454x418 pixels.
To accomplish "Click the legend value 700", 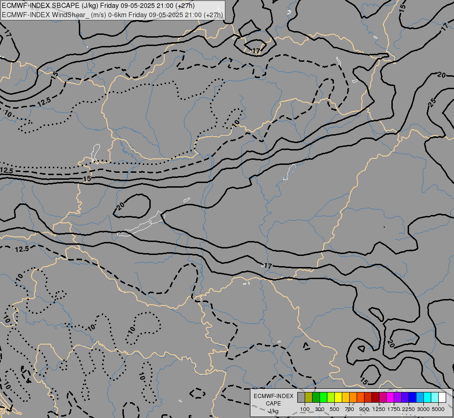I will pyautogui.click(x=350, y=409).
